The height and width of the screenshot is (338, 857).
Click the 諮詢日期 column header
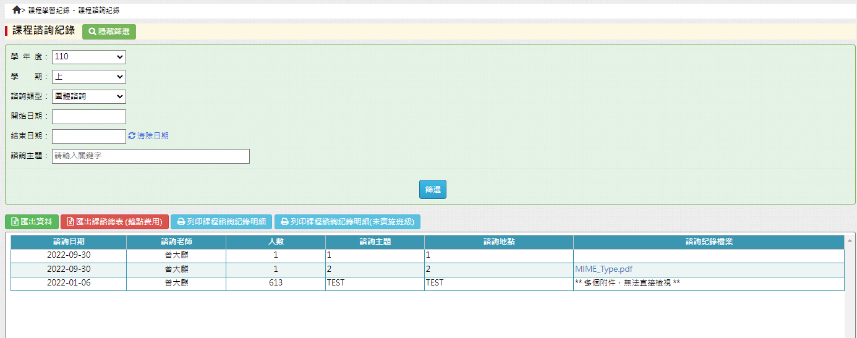click(x=69, y=242)
